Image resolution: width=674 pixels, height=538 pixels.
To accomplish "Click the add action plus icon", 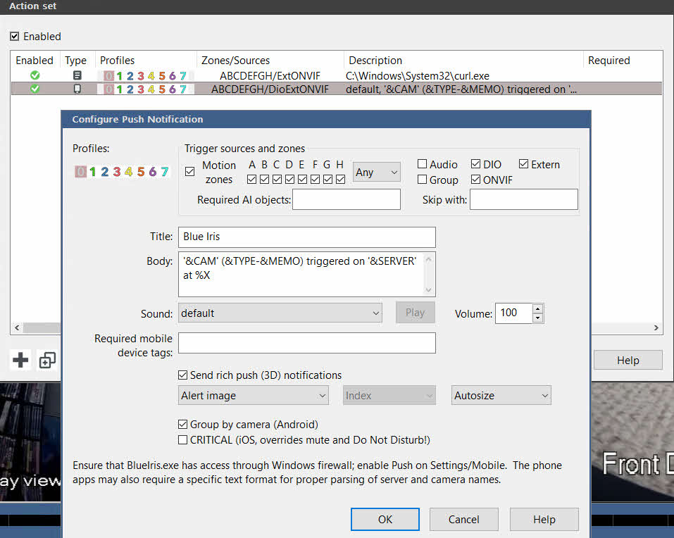I will (20, 360).
